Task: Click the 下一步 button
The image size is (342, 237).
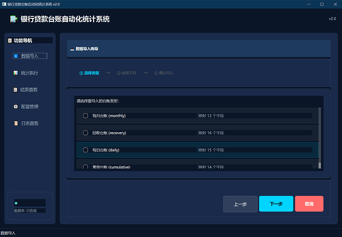Action: tap(276, 204)
